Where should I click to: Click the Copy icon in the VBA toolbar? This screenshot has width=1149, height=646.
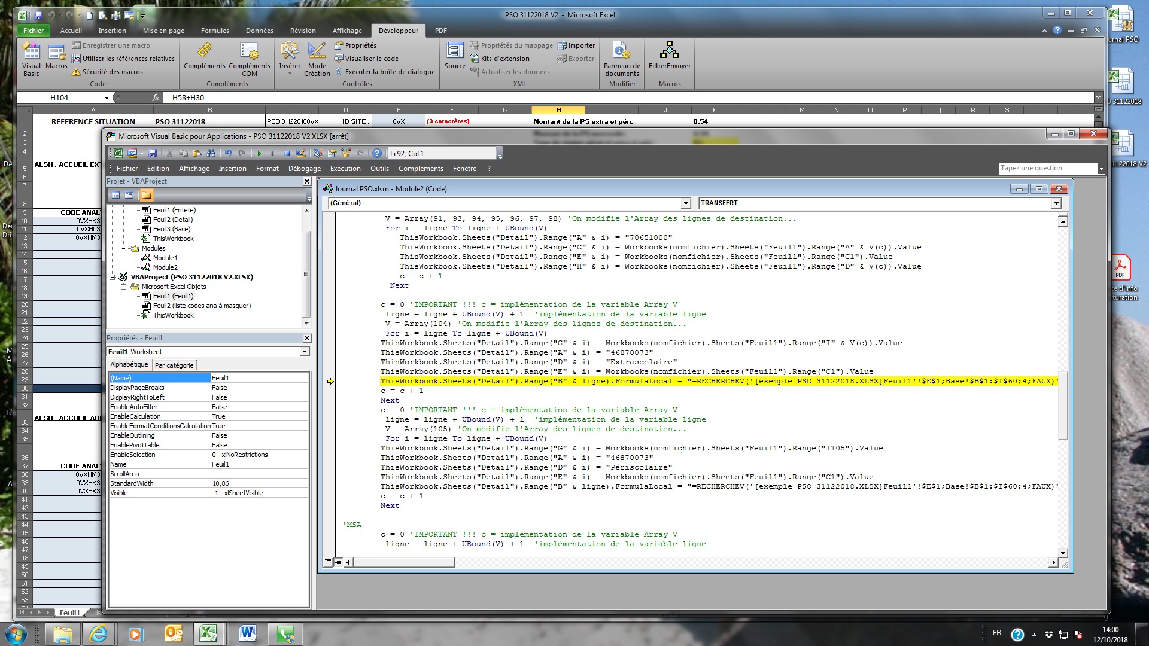184,154
